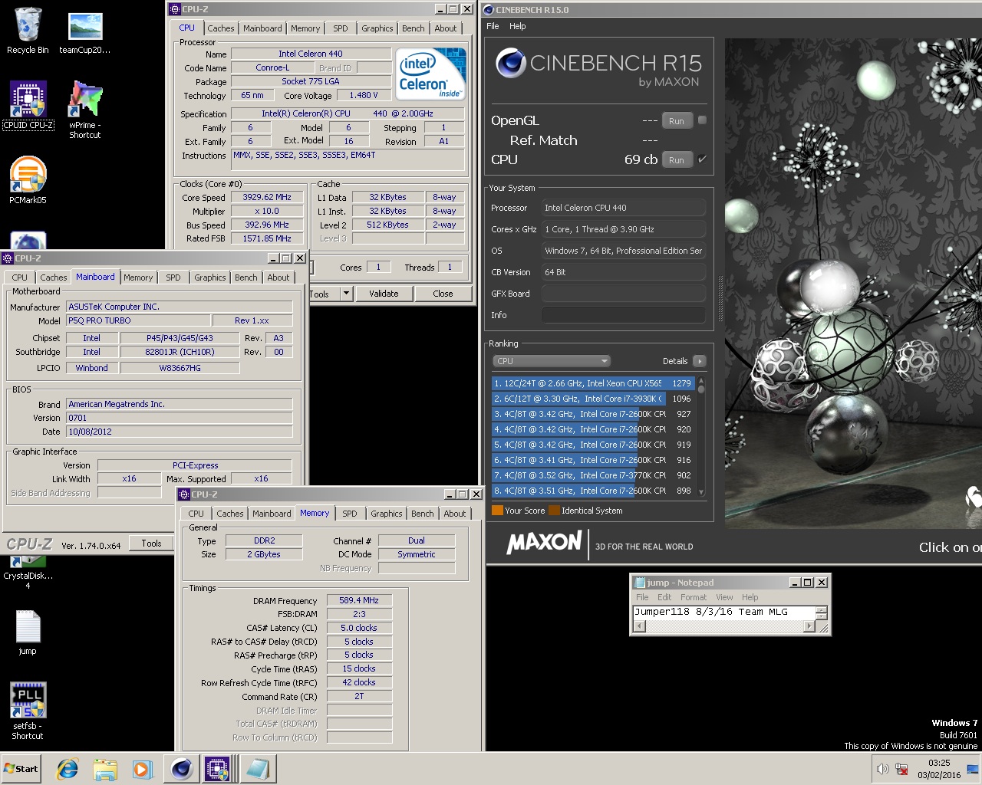Open Windows Explorer folder in taskbar
Viewport: 982px width, 785px height.
pyautogui.click(x=104, y=769)
